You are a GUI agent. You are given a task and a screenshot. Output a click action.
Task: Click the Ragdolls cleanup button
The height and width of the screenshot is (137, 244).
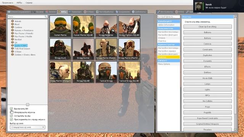[x=207, y=113]
